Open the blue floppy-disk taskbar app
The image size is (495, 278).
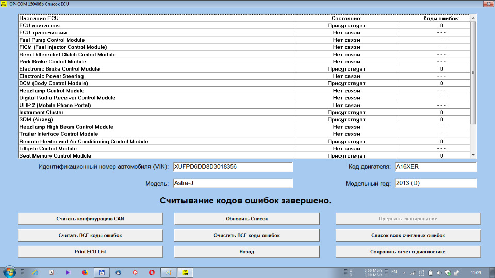click(x=102, y=273)
